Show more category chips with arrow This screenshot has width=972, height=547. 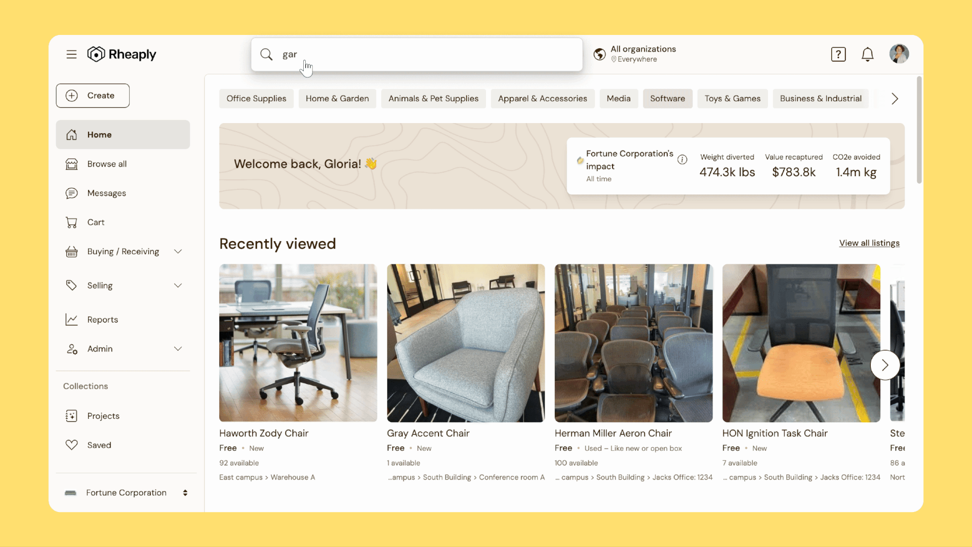(x=895, y=99)
